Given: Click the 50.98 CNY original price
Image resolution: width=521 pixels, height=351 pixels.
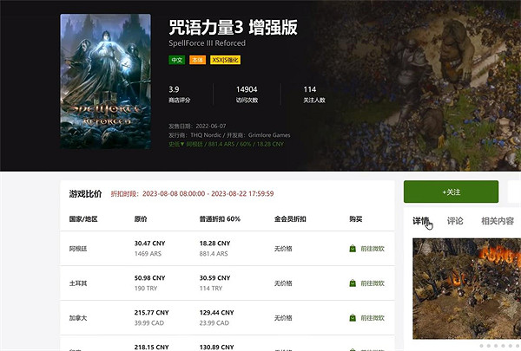Looking at the screenshot, I should click(x=150, y=278).
